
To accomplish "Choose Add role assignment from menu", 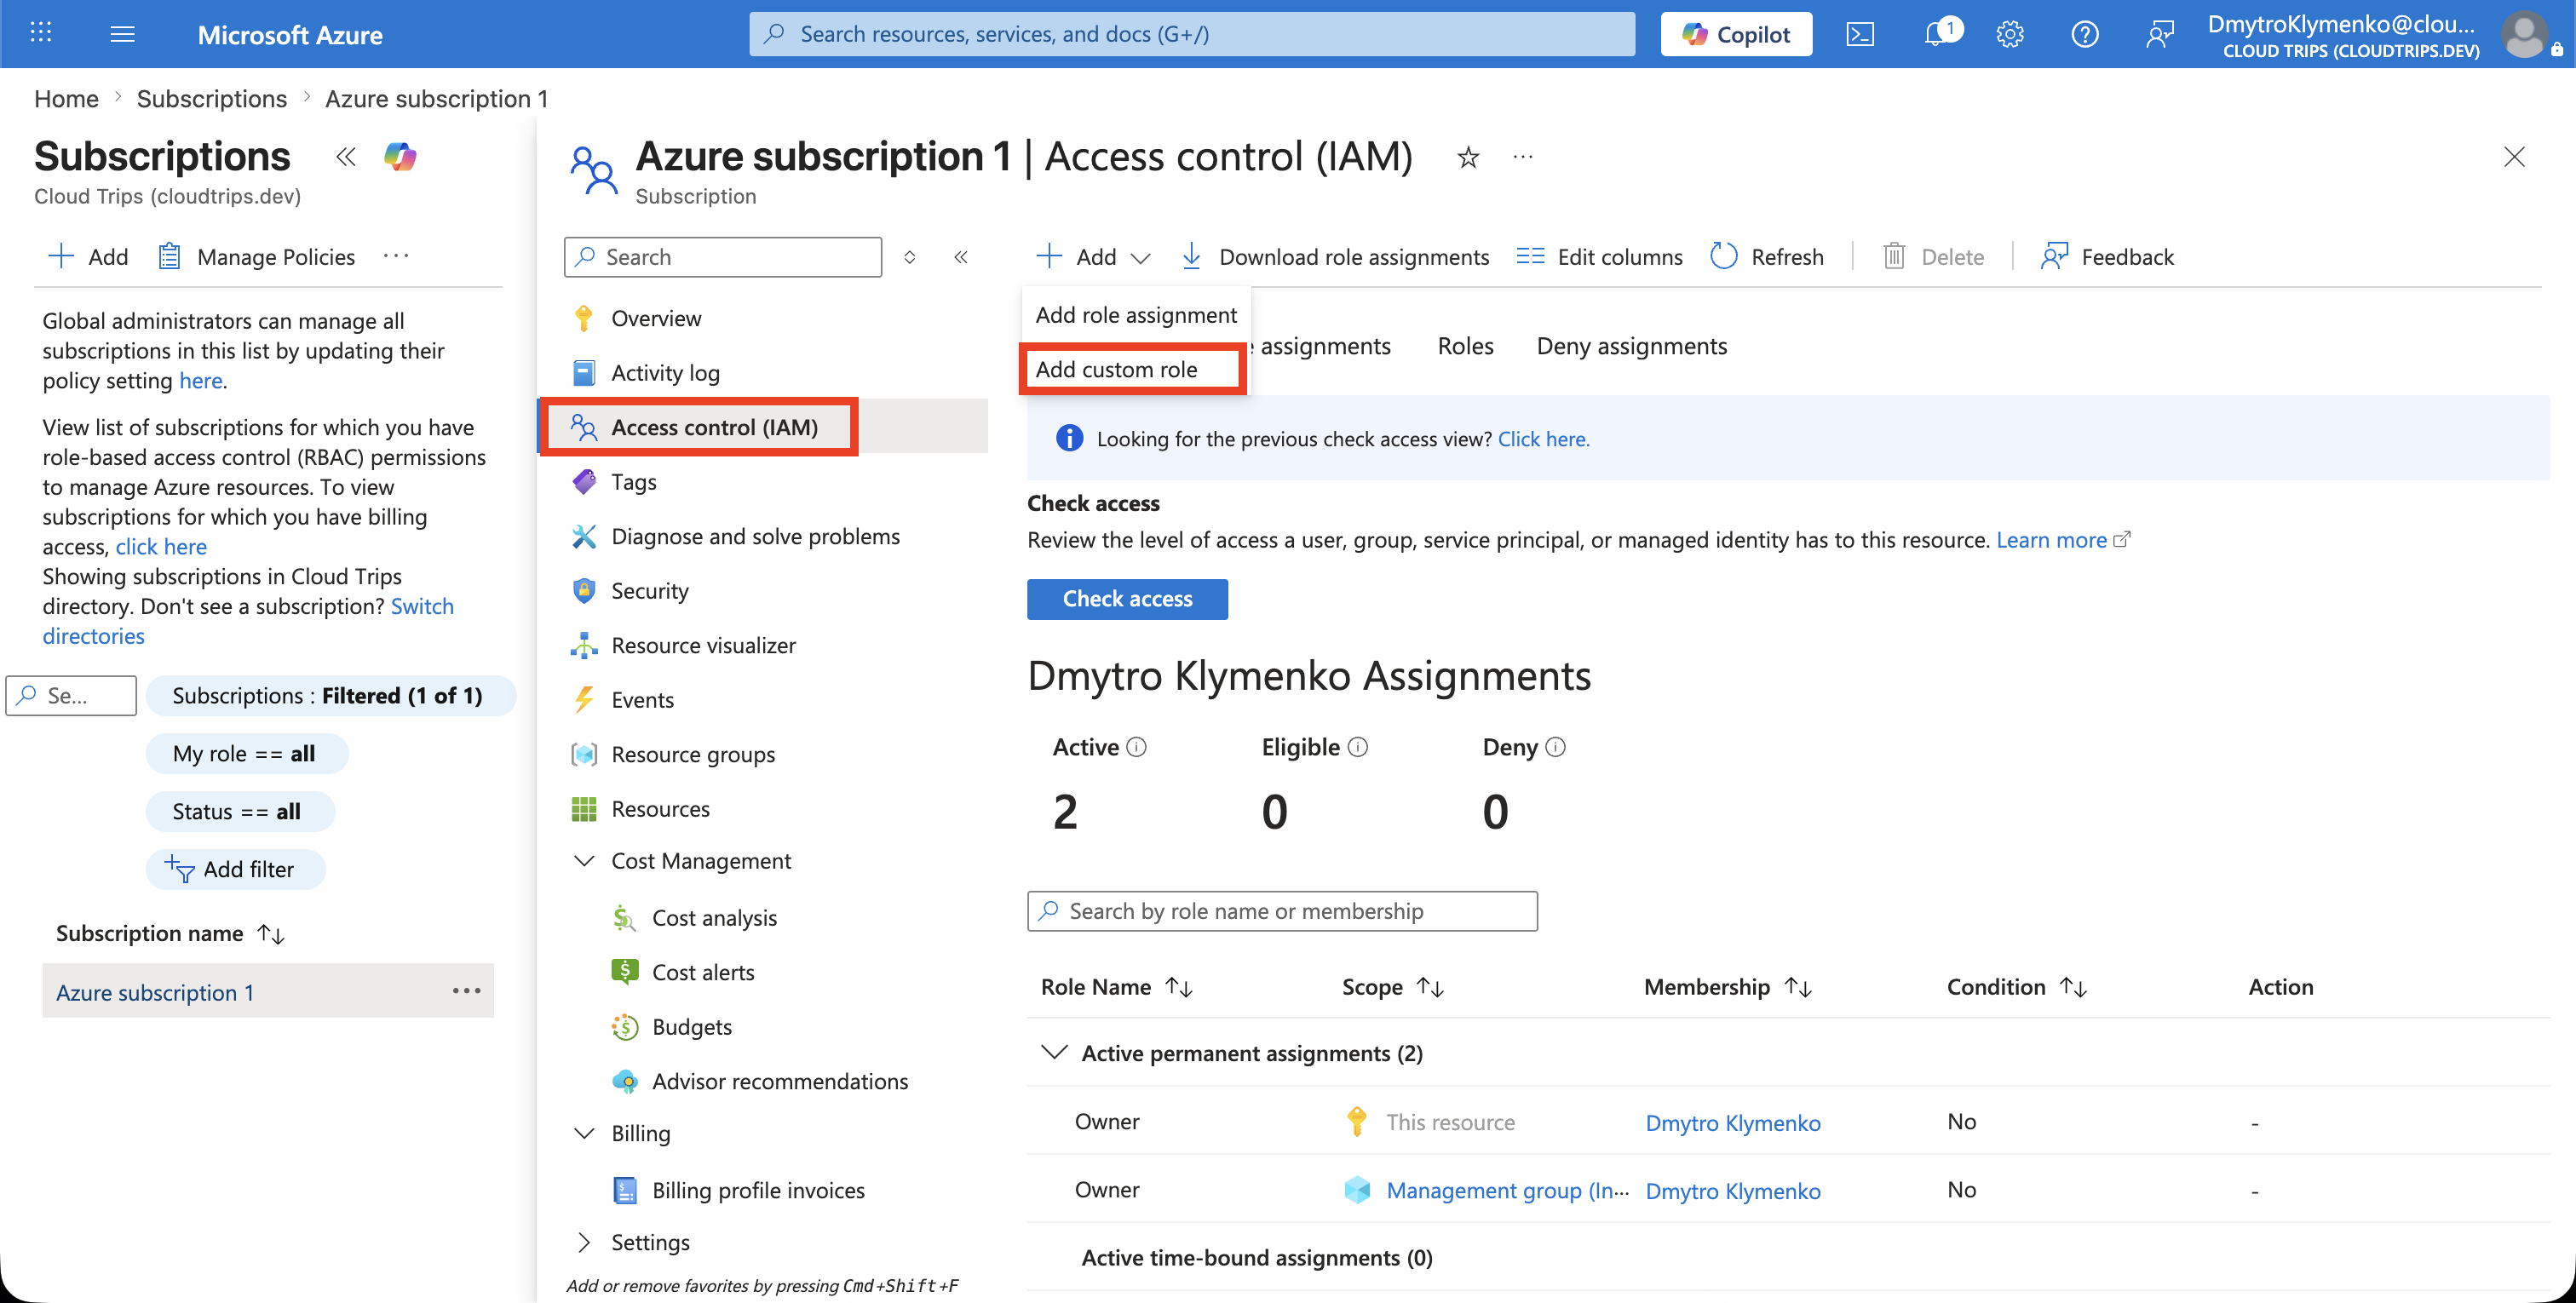I will click(x=1136, y=315).
